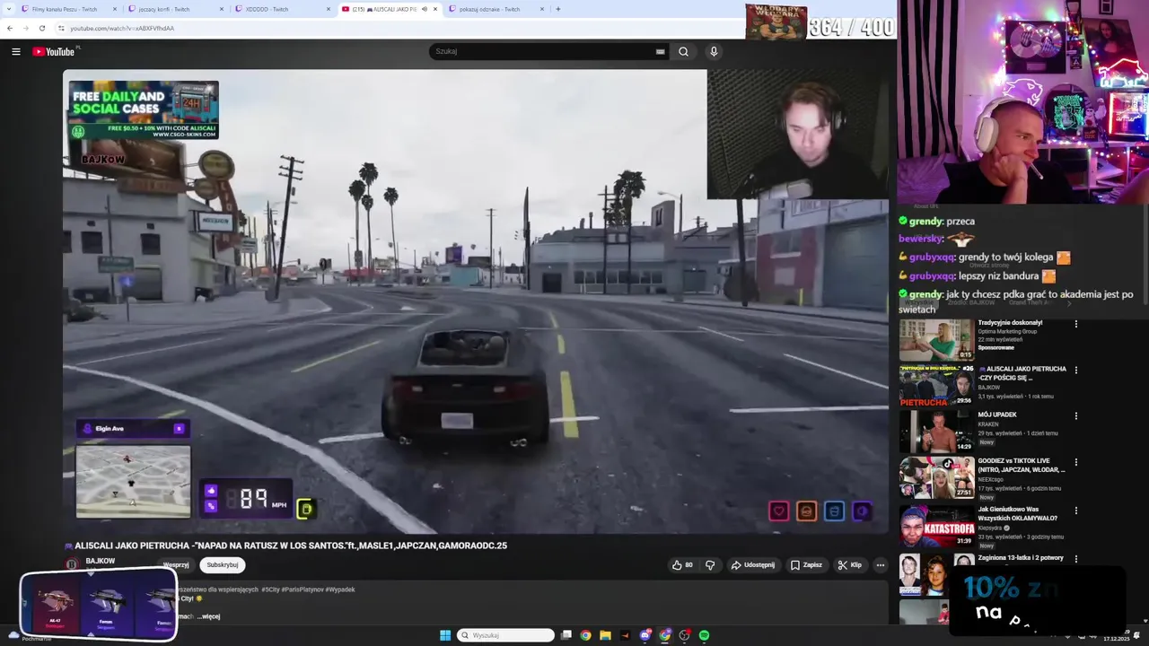The image size is (1149, 646).
Task: Open Task View on the taskbar
Action: pyautogui.click(x=566, y=635)
